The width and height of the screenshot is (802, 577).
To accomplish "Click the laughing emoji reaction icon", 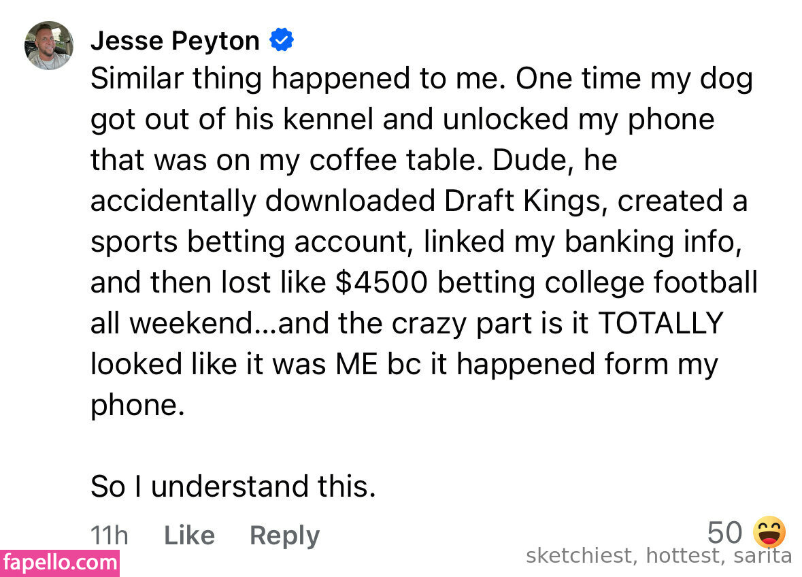I will pyautogui.click(x=769, y=532).
